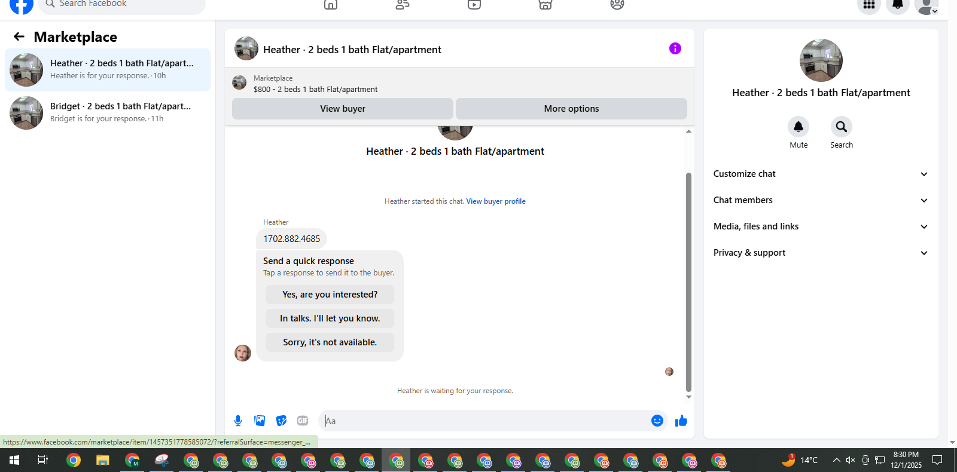
Task: Send quick reply "Sorry, it's not available."
Action: click(330, 342)
